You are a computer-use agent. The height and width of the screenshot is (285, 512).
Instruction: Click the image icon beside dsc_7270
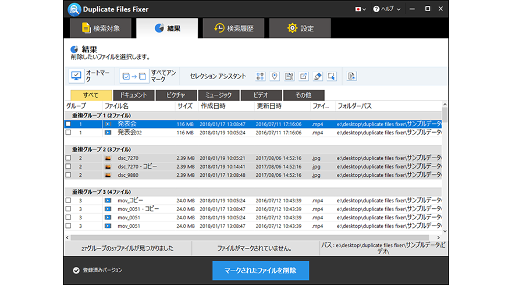108,158
